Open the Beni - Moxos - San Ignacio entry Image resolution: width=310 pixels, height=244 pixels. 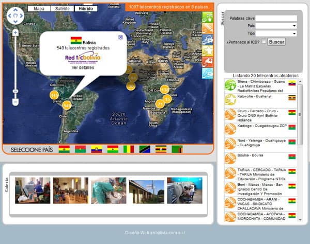pos(261,189)
